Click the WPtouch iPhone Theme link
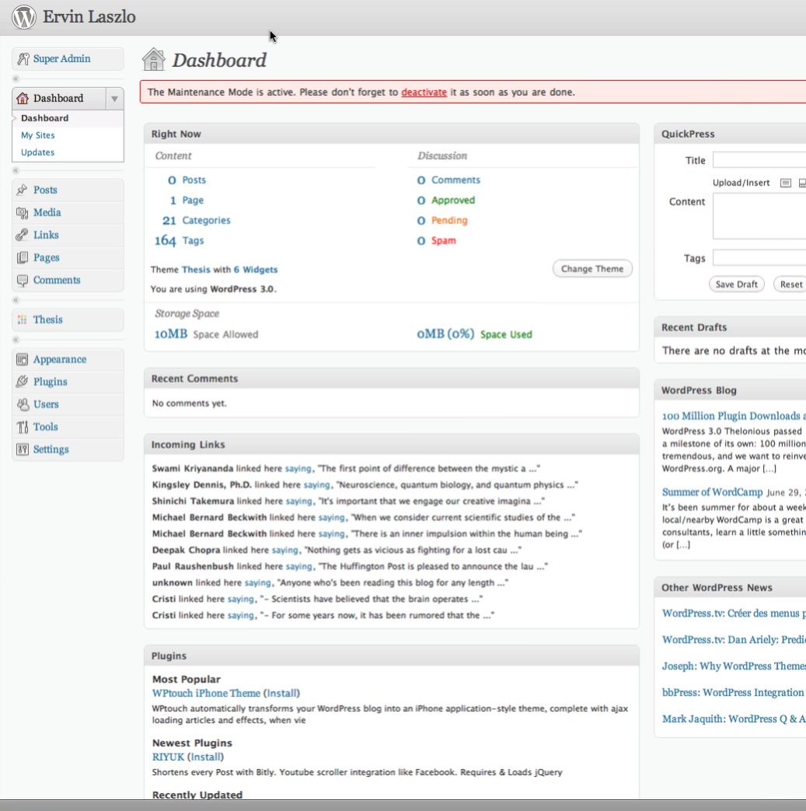 click(x=206, y=693)
